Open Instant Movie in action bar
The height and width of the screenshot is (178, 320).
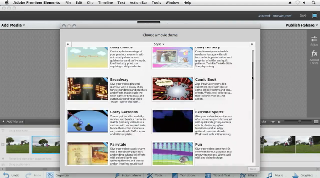pos(128,175)
